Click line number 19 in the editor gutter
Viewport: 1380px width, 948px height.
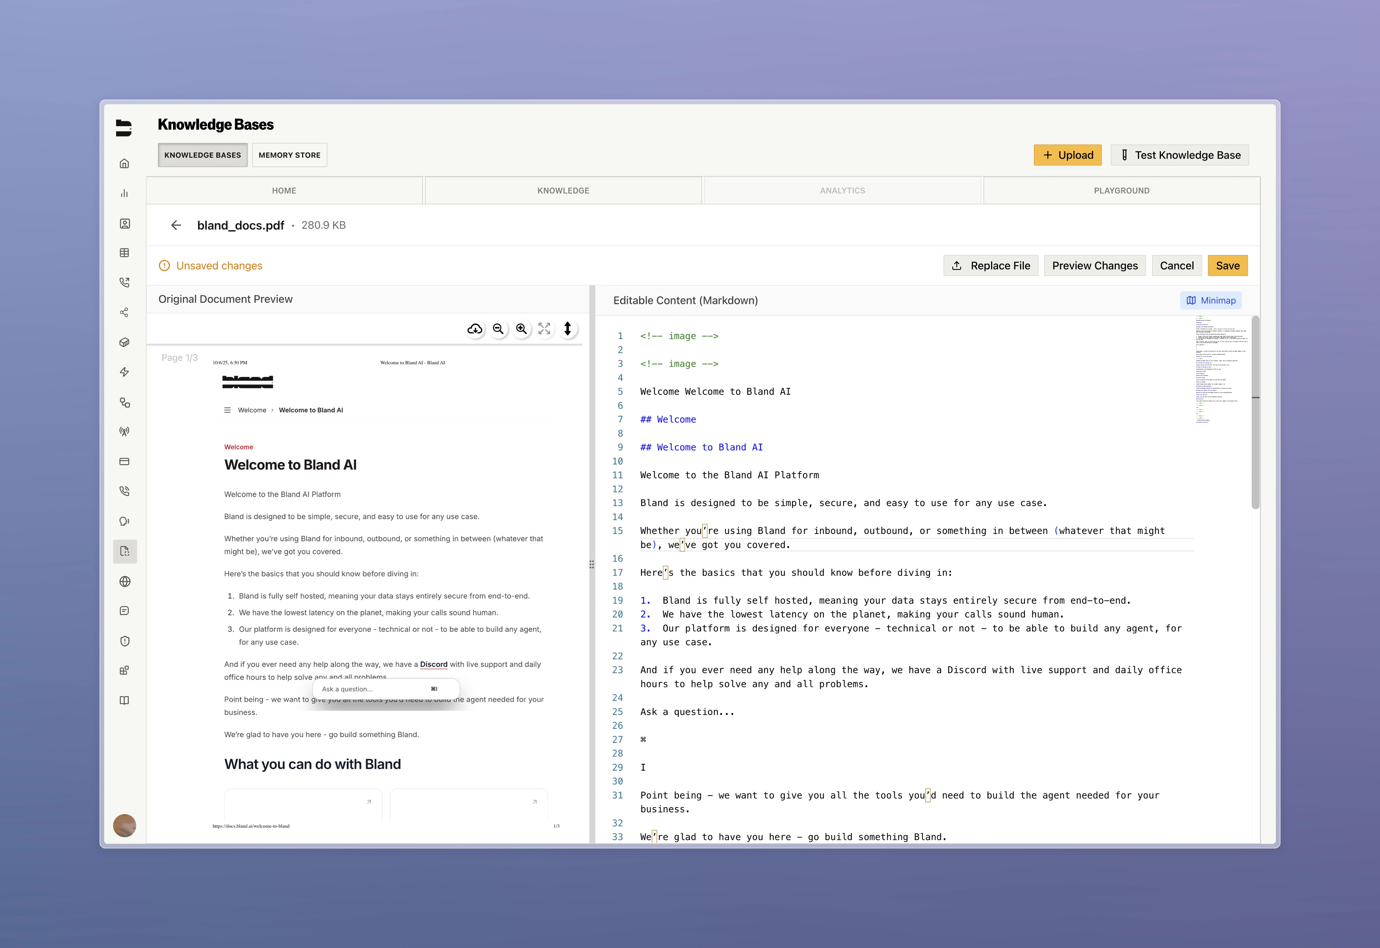618,600
